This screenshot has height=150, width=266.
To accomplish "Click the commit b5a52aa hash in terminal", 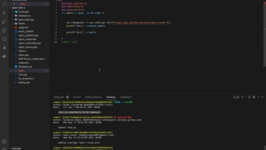I will point(87,102).
